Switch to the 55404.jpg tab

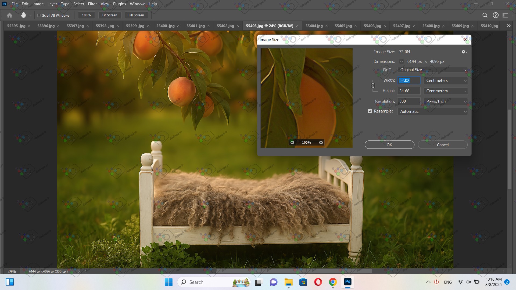[x=314, y=26]
